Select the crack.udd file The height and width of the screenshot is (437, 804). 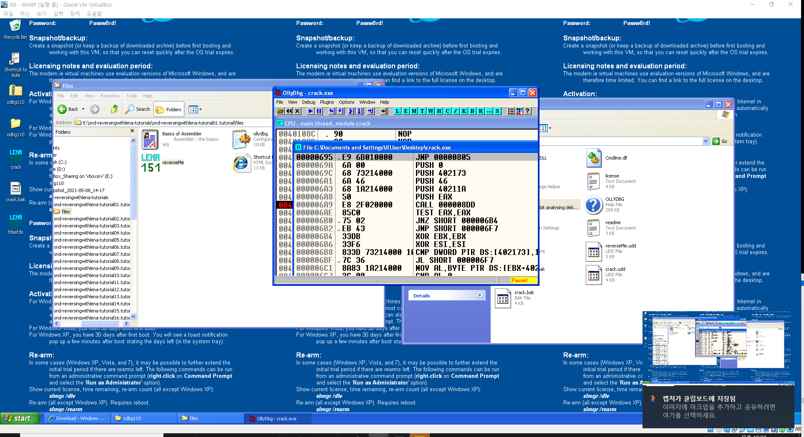606,275
